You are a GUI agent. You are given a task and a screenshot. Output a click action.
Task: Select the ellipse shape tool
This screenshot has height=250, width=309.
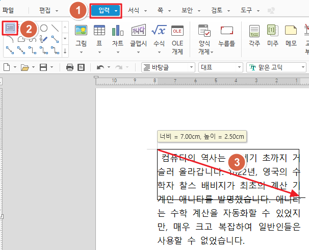coord(44,28)
